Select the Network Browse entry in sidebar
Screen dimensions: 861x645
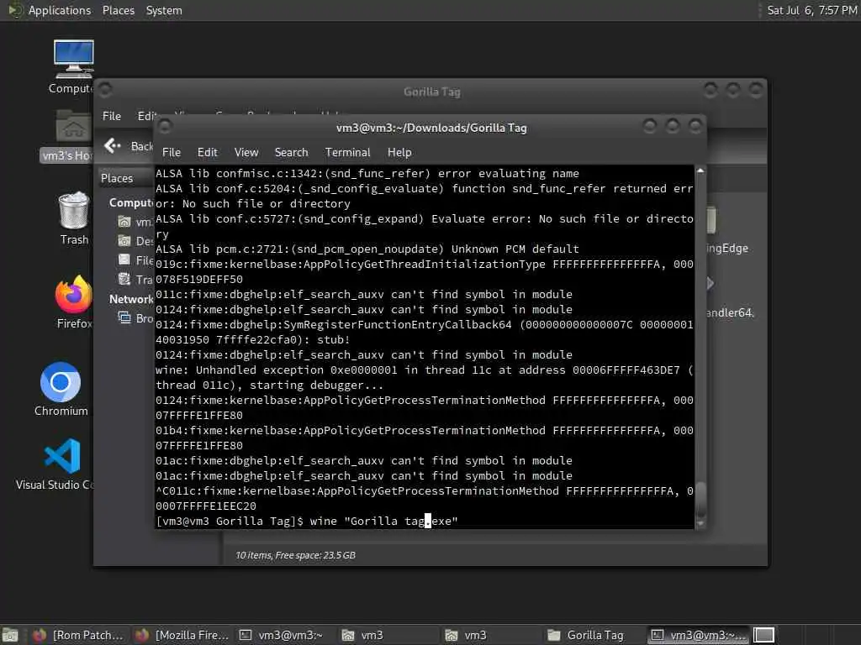(135, 318)
